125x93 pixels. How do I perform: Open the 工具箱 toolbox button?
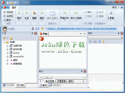click(111, 17)
